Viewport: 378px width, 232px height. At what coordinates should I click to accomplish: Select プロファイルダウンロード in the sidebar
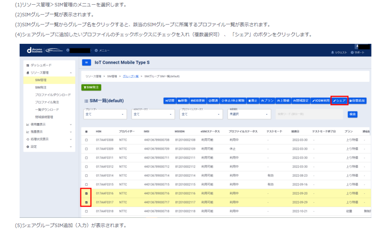[x=53, y=95]
